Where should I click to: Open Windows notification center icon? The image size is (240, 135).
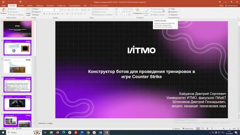236,132
